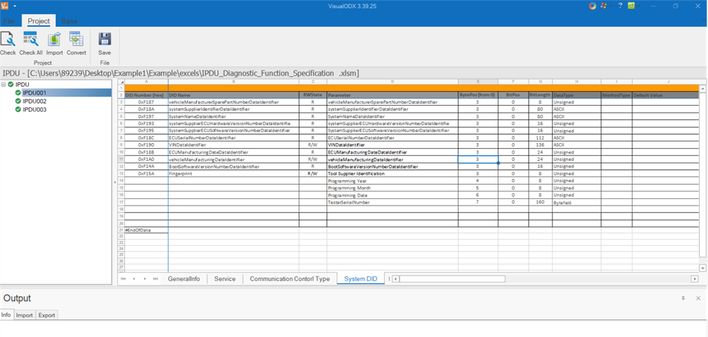Switch to the File ribbon tab
The image size is (708, 337).
tap(9, 21)
